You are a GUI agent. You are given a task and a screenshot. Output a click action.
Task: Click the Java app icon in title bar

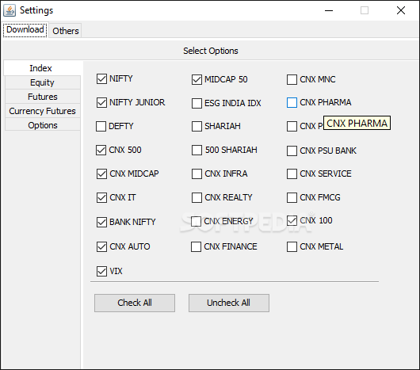10,10
